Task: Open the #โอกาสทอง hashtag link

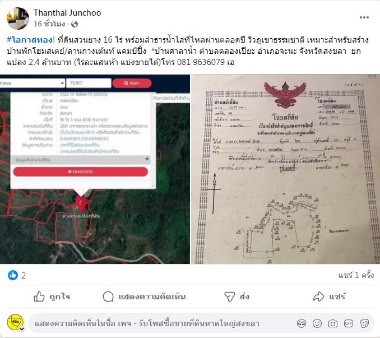Action: point(30,40)
